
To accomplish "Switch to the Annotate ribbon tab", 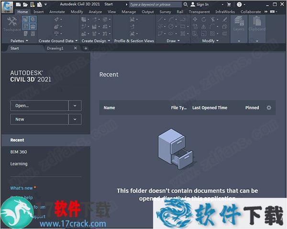I will pyautogui.click(x=57, y=11).
